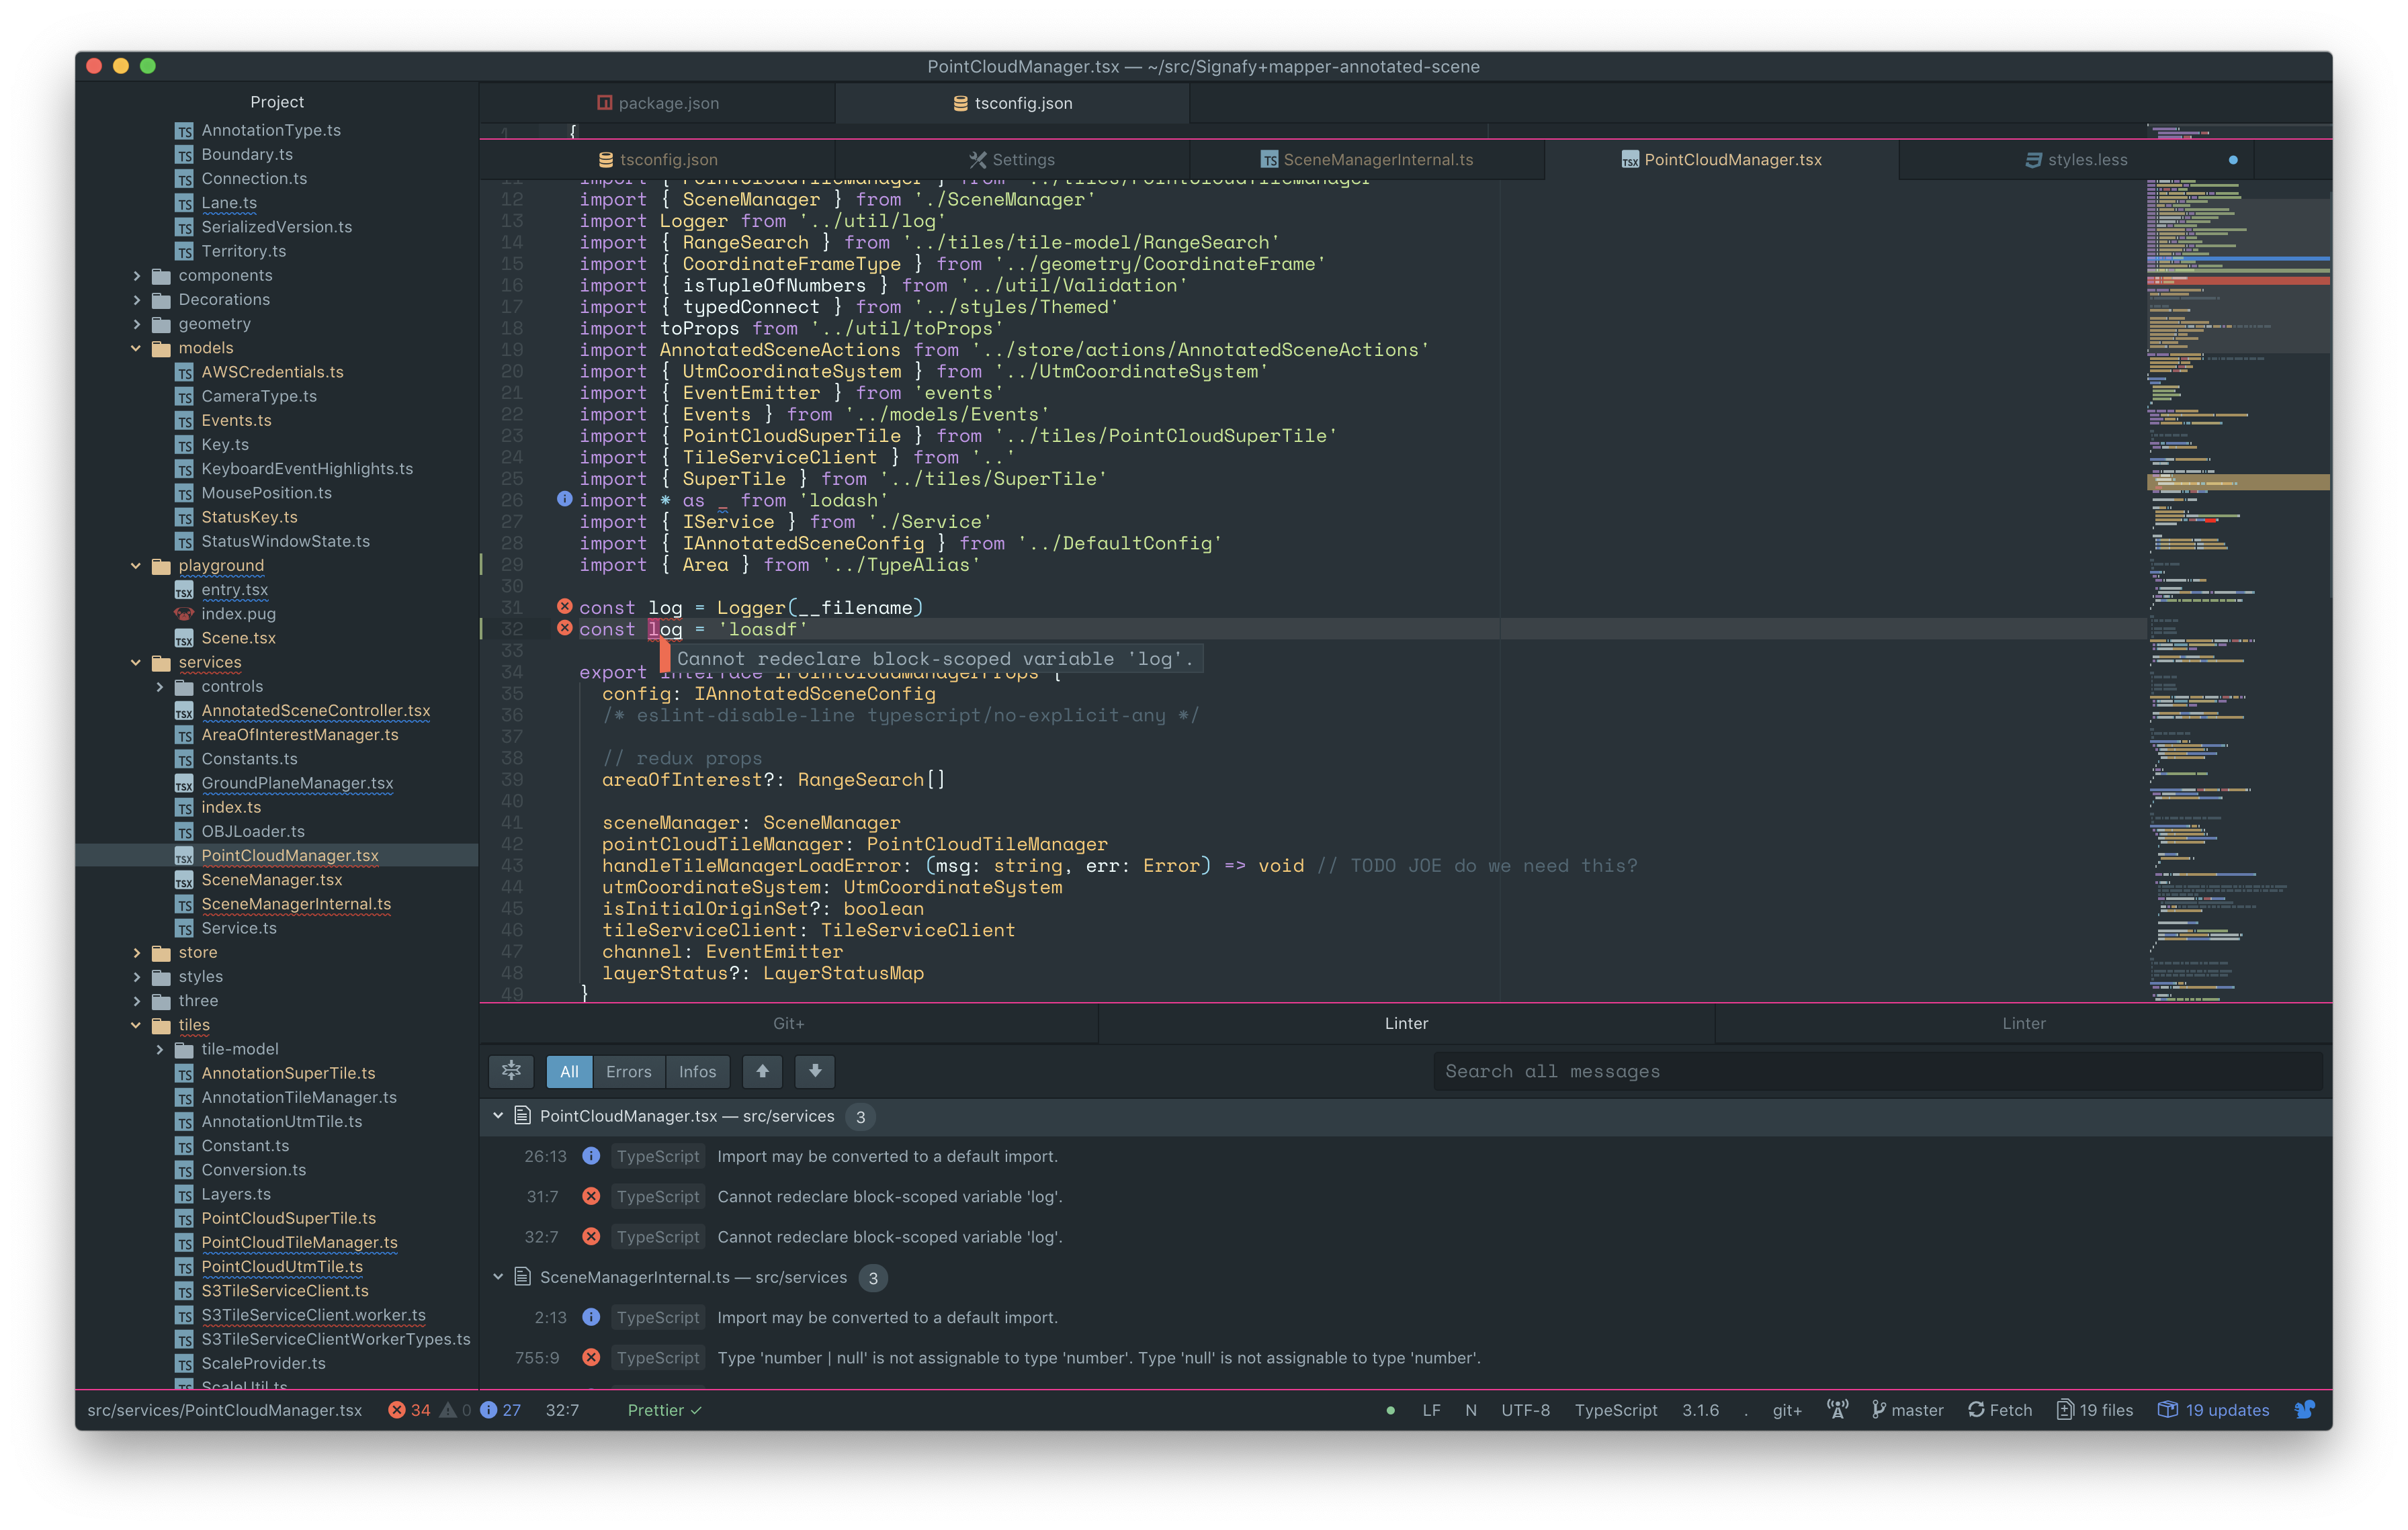Jump to next message with down arrow icon
Screen dimensions: 2408x1530
tap(814, 1071)
